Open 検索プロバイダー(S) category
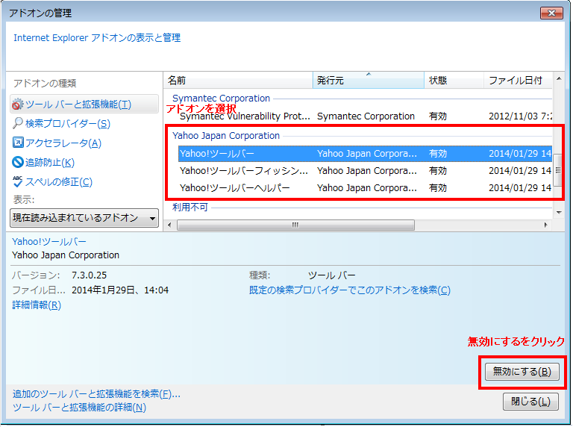573x427 pixels. tap(68, 124)
